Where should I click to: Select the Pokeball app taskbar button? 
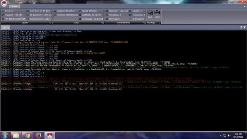(x=50, y=136)
